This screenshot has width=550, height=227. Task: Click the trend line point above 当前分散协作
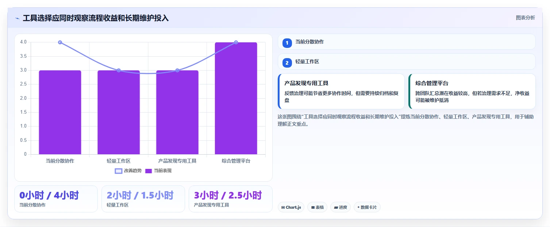pyautogui.click(x=60, y=42)
